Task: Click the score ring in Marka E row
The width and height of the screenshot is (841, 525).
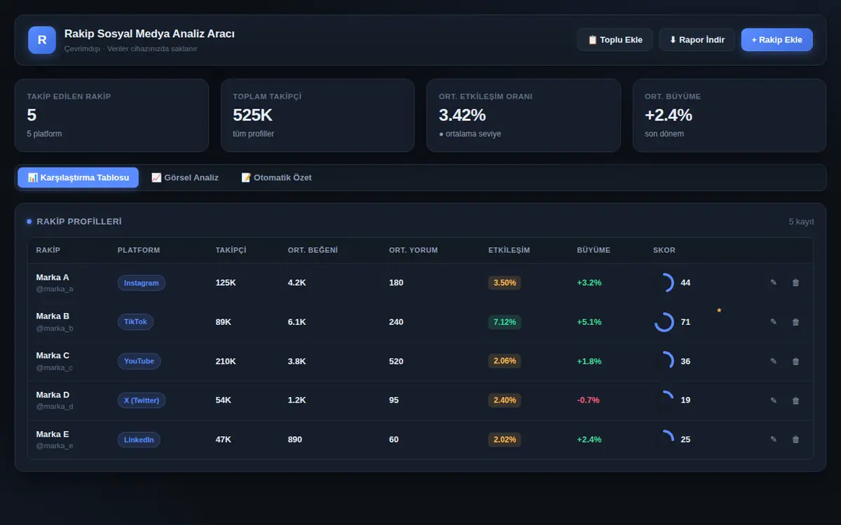Action: 664,440
